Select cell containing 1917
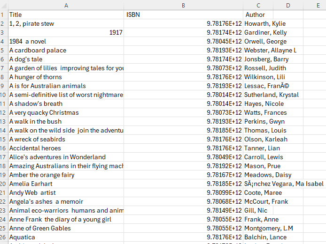Screen dimensions: 326x244 coord(66,32)
